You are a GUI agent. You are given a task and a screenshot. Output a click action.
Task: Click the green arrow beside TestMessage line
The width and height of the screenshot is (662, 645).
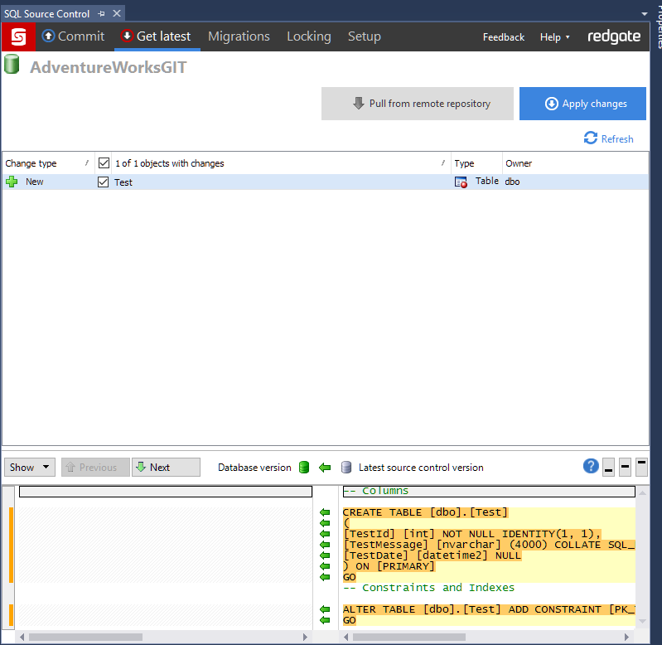point(325,545)
